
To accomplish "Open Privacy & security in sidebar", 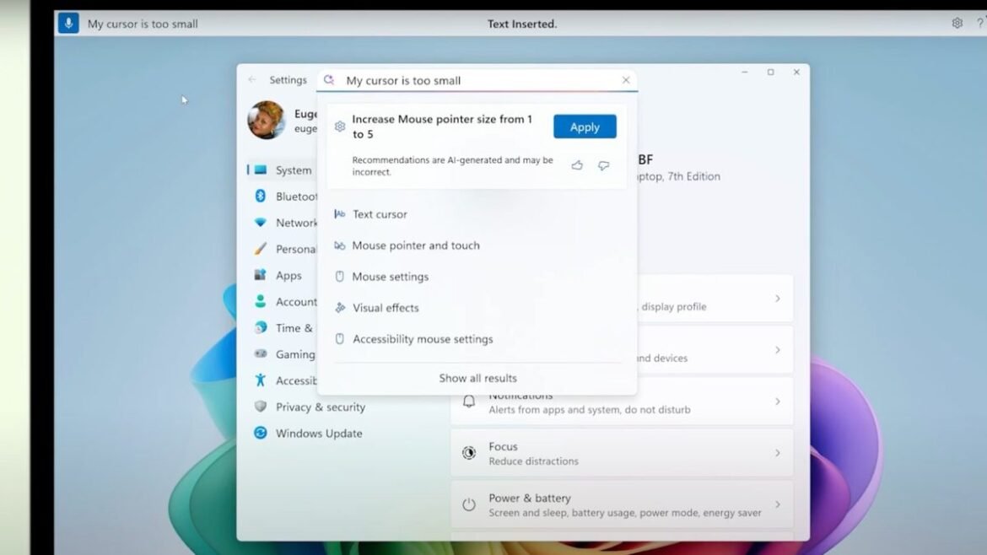I will 320,407.
